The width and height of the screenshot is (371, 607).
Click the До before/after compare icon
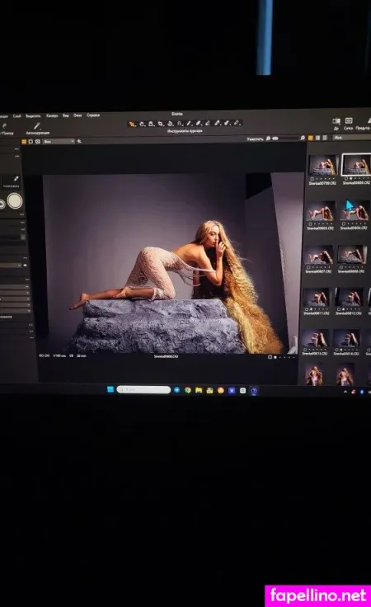(336, 121)
